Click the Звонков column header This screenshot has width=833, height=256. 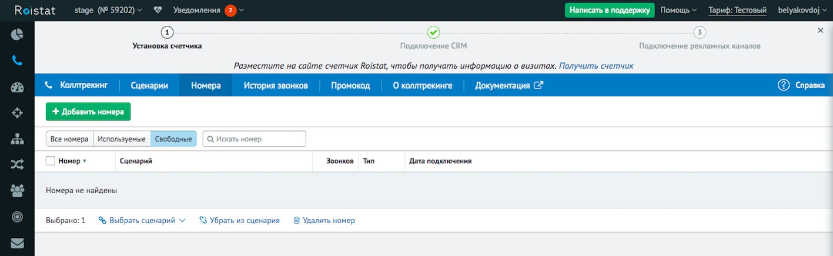coord(340,161)
